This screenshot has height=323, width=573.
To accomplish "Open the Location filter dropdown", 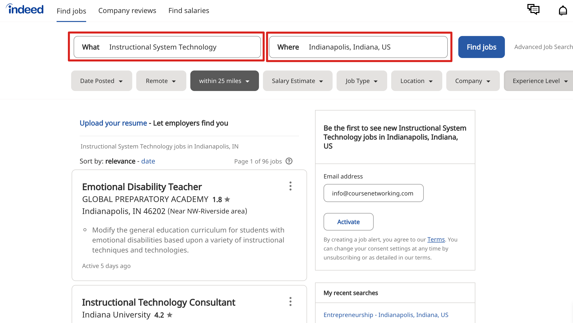I will point(416,81).
